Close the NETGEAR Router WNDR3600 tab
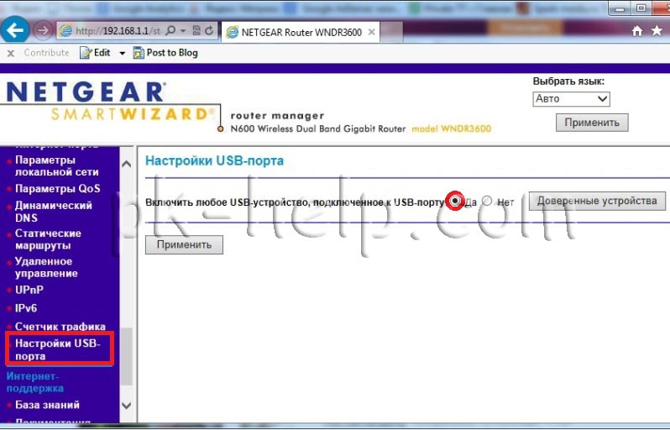Image resolution: width=670 pixels, height=430 pixels. 371,32
